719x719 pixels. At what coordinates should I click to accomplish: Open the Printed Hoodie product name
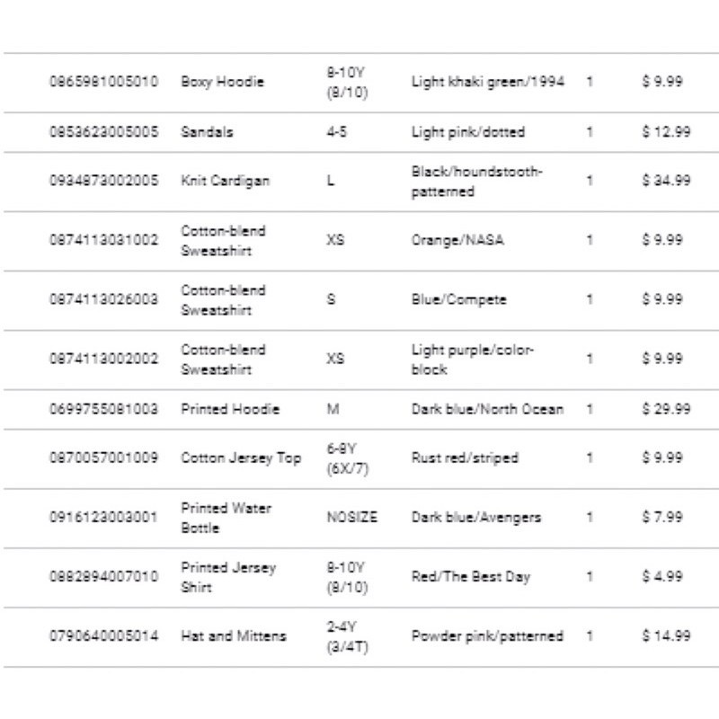[230, 409]
